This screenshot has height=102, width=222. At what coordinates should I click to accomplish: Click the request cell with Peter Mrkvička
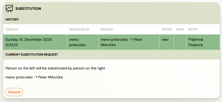129,42
